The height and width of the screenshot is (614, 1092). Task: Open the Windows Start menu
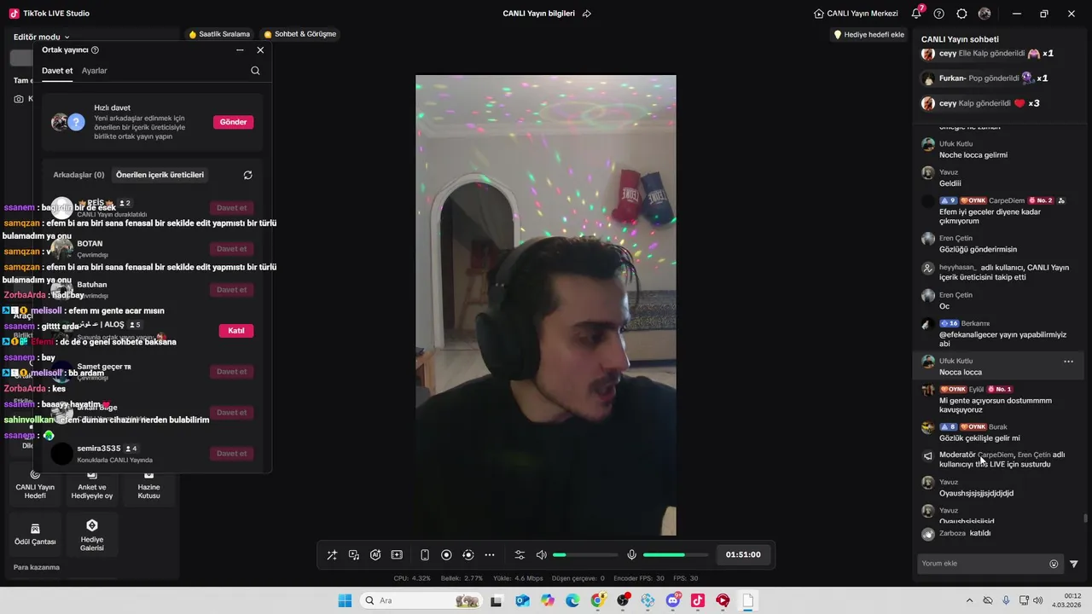click(x=345, y=600)
